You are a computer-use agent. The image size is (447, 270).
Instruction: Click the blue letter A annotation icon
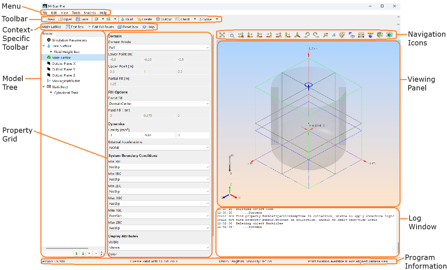point(333,35)
